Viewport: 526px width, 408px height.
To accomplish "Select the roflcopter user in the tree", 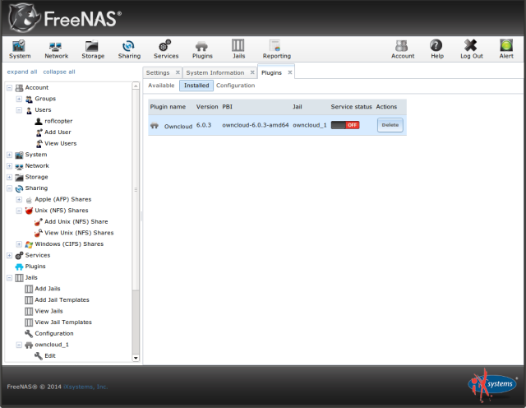I will click(58, 121).
